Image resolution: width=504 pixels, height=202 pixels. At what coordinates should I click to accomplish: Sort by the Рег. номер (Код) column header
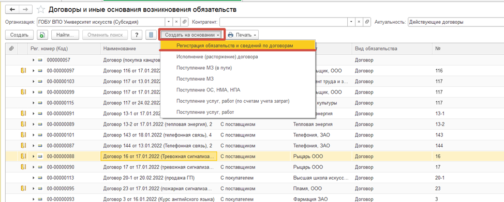[x=64, y=49]
